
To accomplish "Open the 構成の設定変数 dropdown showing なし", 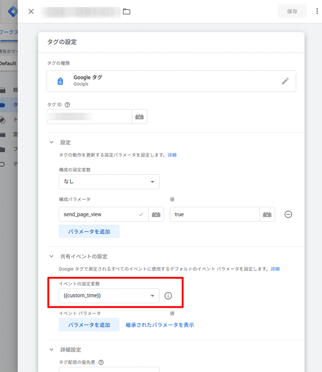I will pos(109,181).
